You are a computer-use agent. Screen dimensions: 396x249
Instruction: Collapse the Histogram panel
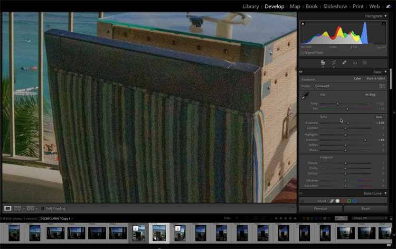(385, 16)
